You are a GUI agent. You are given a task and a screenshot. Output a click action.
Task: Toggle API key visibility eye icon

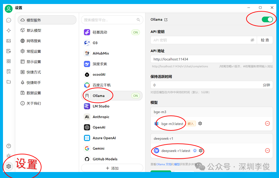click(252, 40)
